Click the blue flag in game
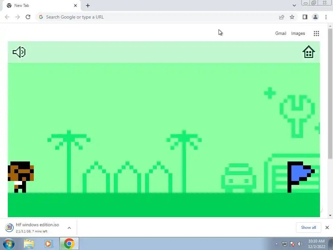 [301, 177]
